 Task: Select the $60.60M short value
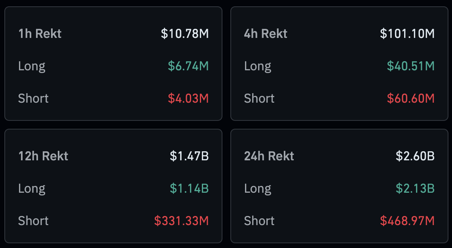pos(410,98)
